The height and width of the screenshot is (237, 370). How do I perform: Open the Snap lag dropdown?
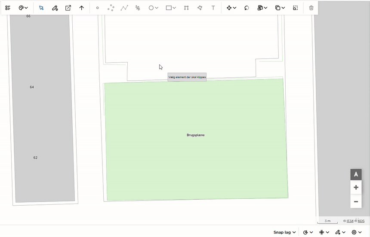tap(284, 232)
